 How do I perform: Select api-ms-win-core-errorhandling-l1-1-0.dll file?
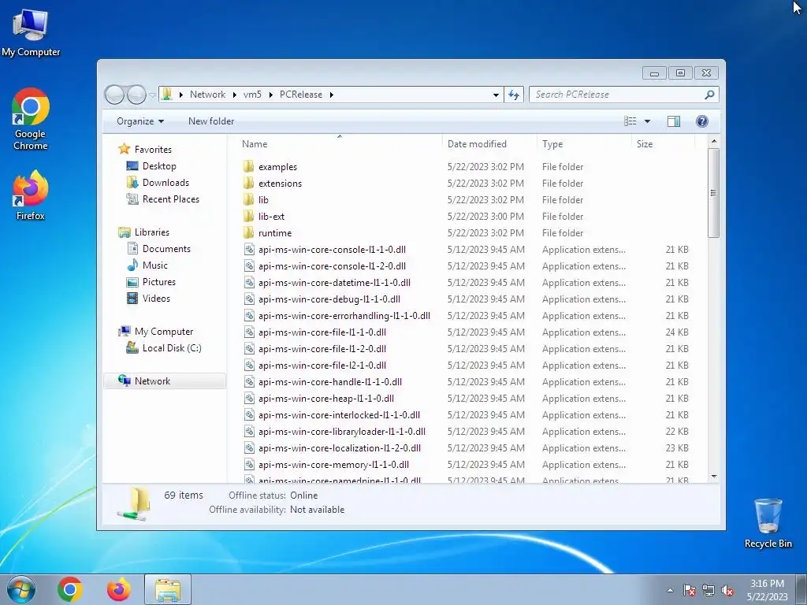click(344, 316)
